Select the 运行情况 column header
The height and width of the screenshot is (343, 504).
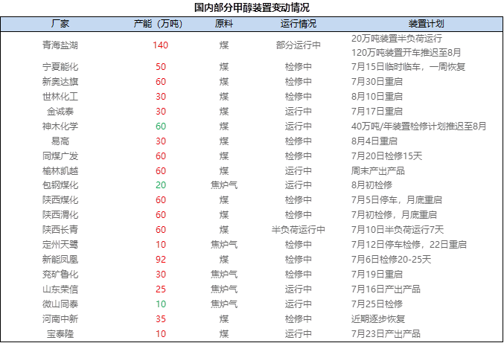pyautogui.click(x=299, y=24)
